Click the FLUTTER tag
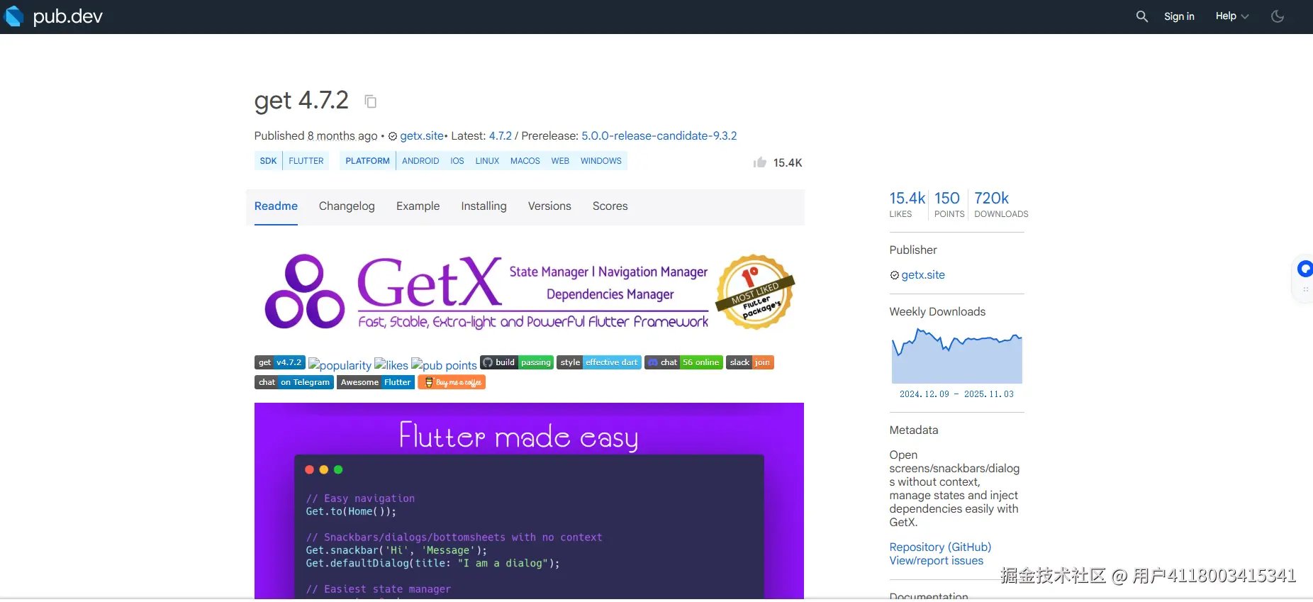This screenshot has height=602, width=1313. tap(306, 161)
